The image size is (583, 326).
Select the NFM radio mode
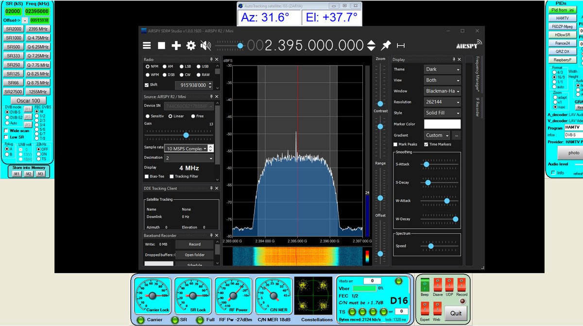click(x=148, y=67)
